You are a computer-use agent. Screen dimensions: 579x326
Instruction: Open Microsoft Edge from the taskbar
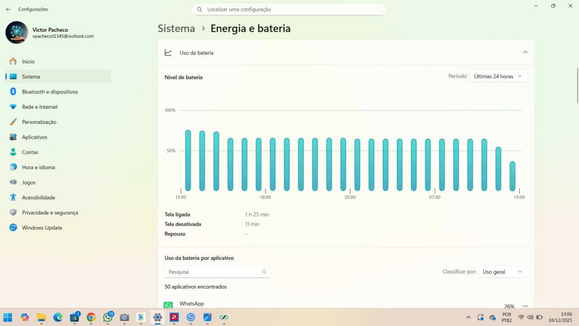coord(57,317)
